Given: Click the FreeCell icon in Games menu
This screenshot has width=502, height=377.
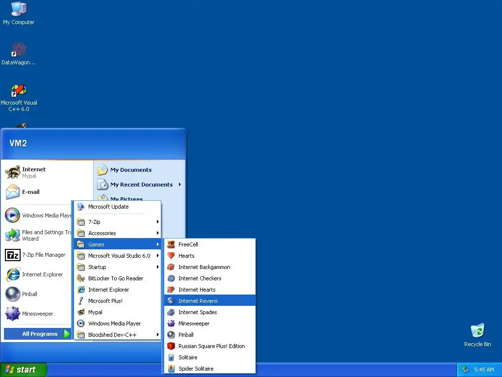Looking at the screenshot, I should click(171, 244).
